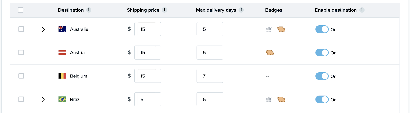Expand the Australia row chevron
The image size is (410, 113).
click(x=43, y=29)
